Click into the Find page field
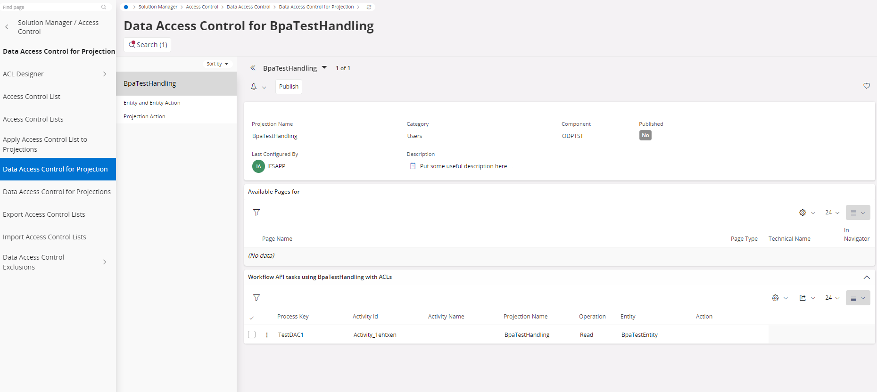 pyautogui.click(x=51, y=7)
